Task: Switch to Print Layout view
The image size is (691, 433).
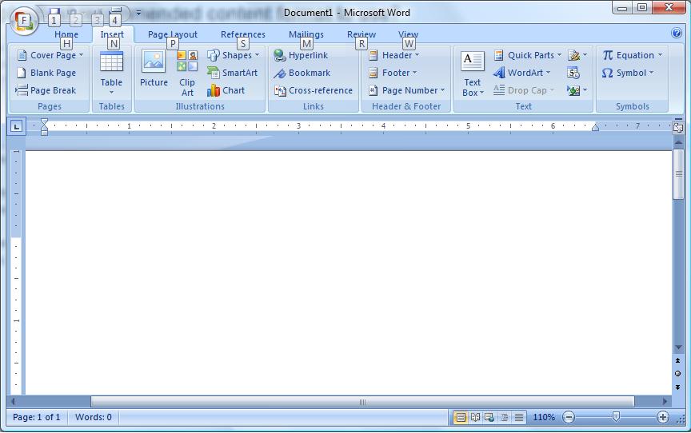Action: coord(461,417)
